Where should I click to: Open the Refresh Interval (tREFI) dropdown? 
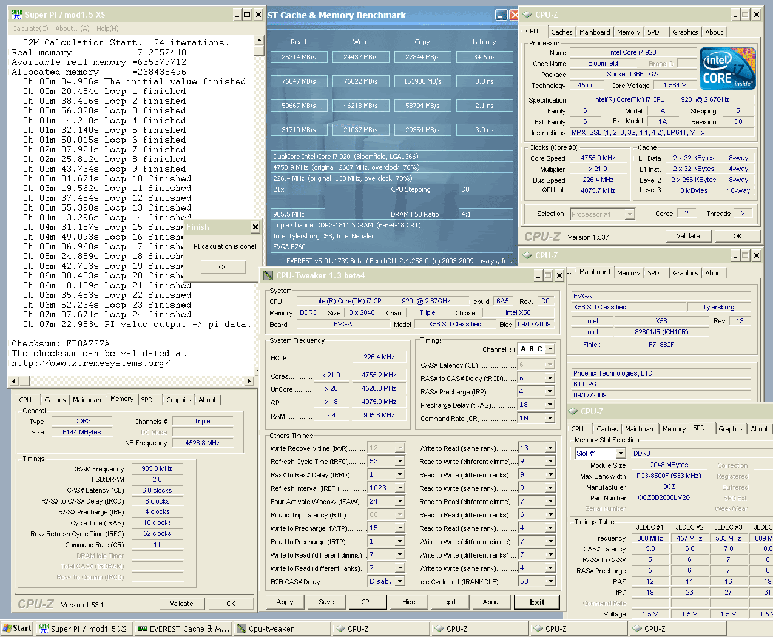click(400, 488)
